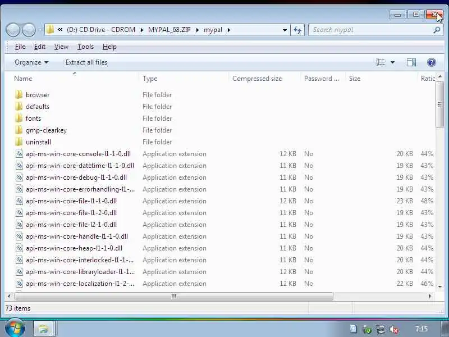Click icon of api-ms-win-core-file-l1-1-0.dll

19,201
